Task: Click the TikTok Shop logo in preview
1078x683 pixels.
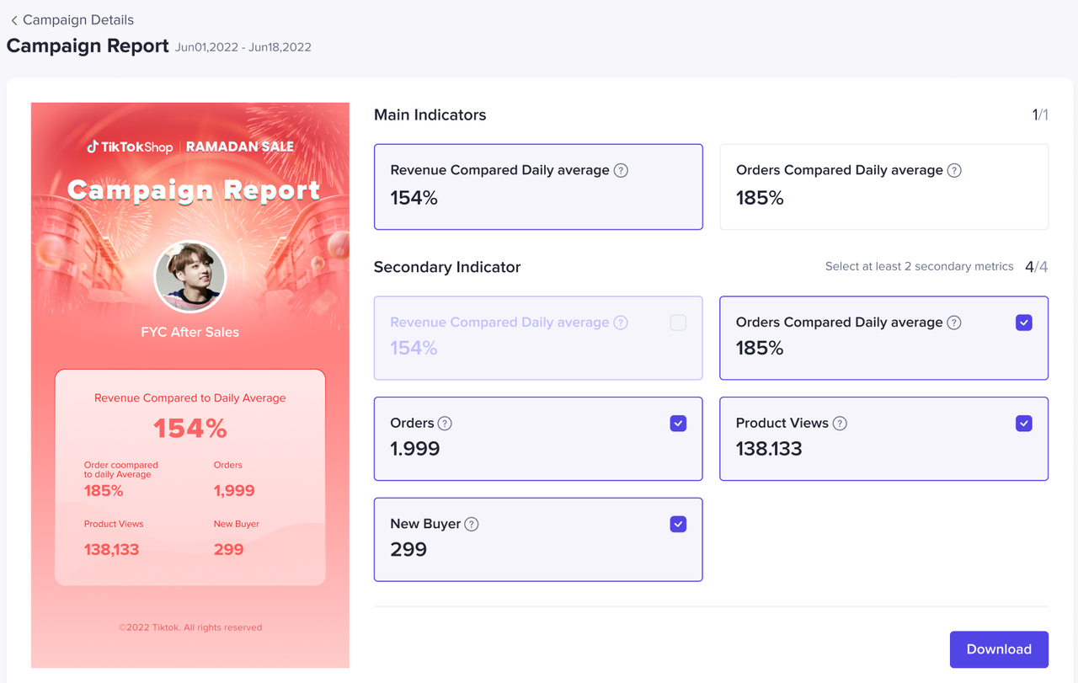Action: [x=130, y=147]
